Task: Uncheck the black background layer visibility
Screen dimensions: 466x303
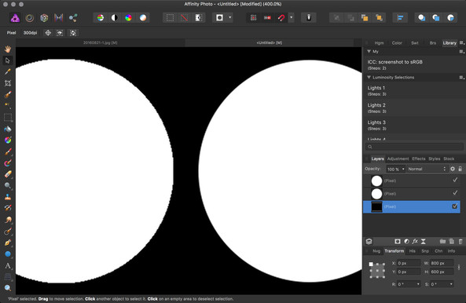Action: pos(455,206)
